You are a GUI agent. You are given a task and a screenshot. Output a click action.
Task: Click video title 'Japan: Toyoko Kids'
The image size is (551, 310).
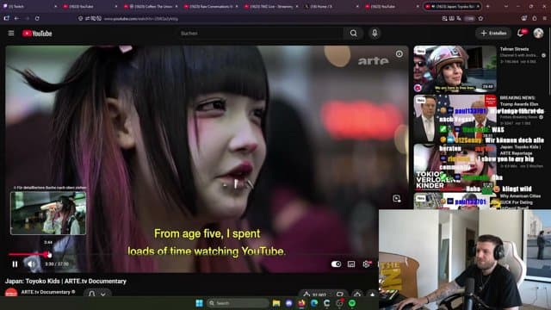(65, 282)
